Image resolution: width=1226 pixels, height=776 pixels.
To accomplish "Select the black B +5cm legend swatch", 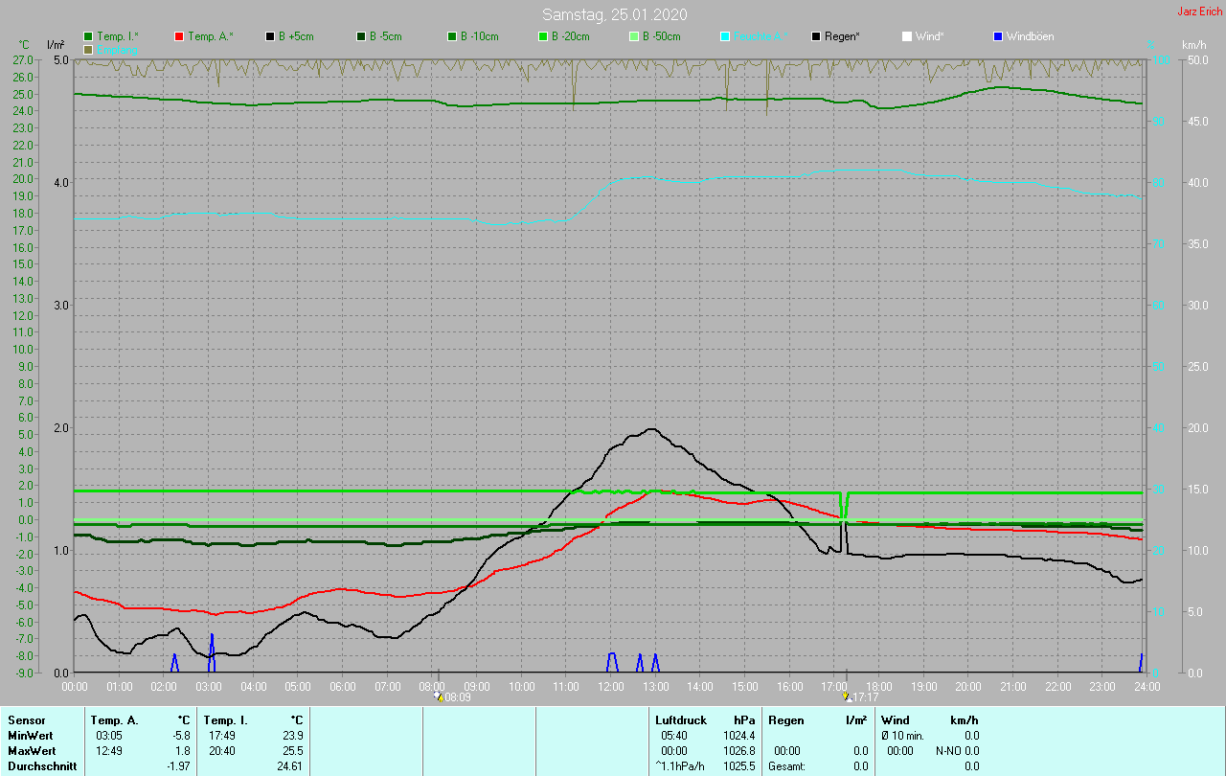I will (x=270, y=36).
